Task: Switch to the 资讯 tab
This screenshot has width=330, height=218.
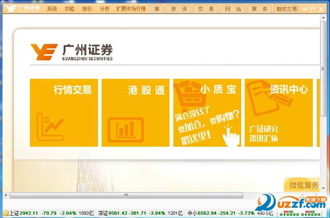Action: pyautogui.click(x=178, y=9)
